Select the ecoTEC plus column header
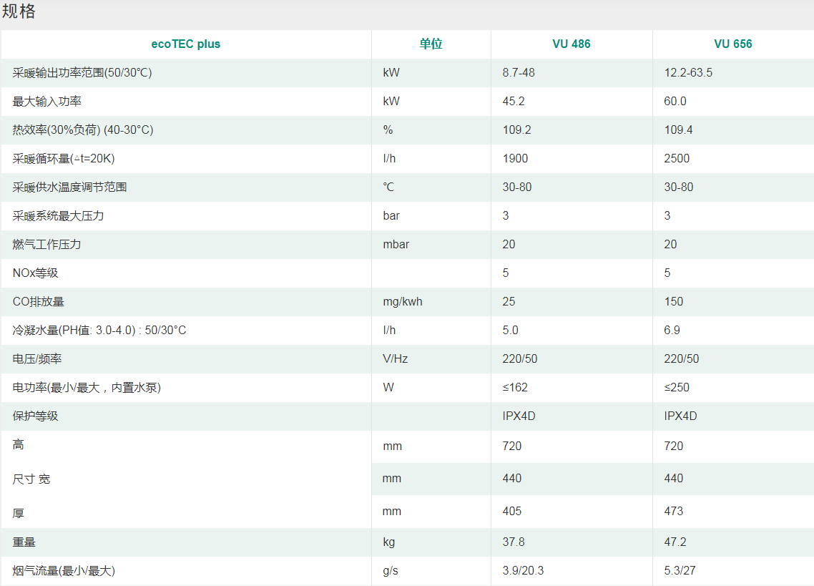The height and width of the screenshot is (586, 814). click(186, 44)
